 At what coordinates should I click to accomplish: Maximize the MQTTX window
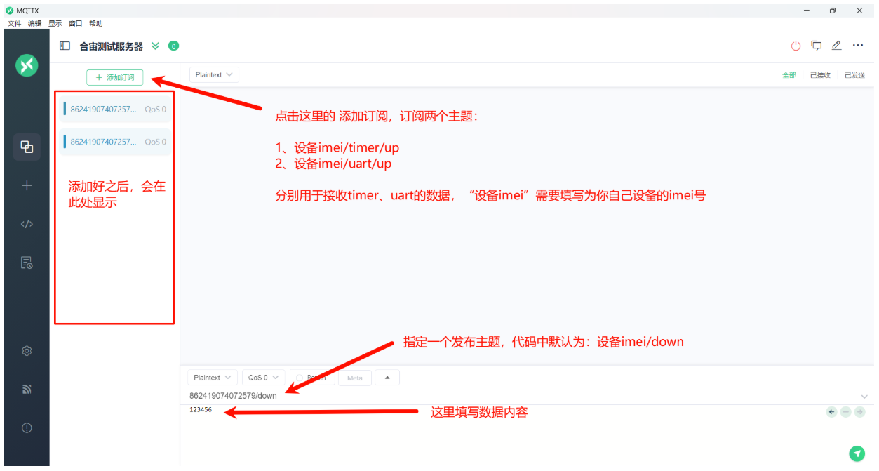tap(833, 11)
